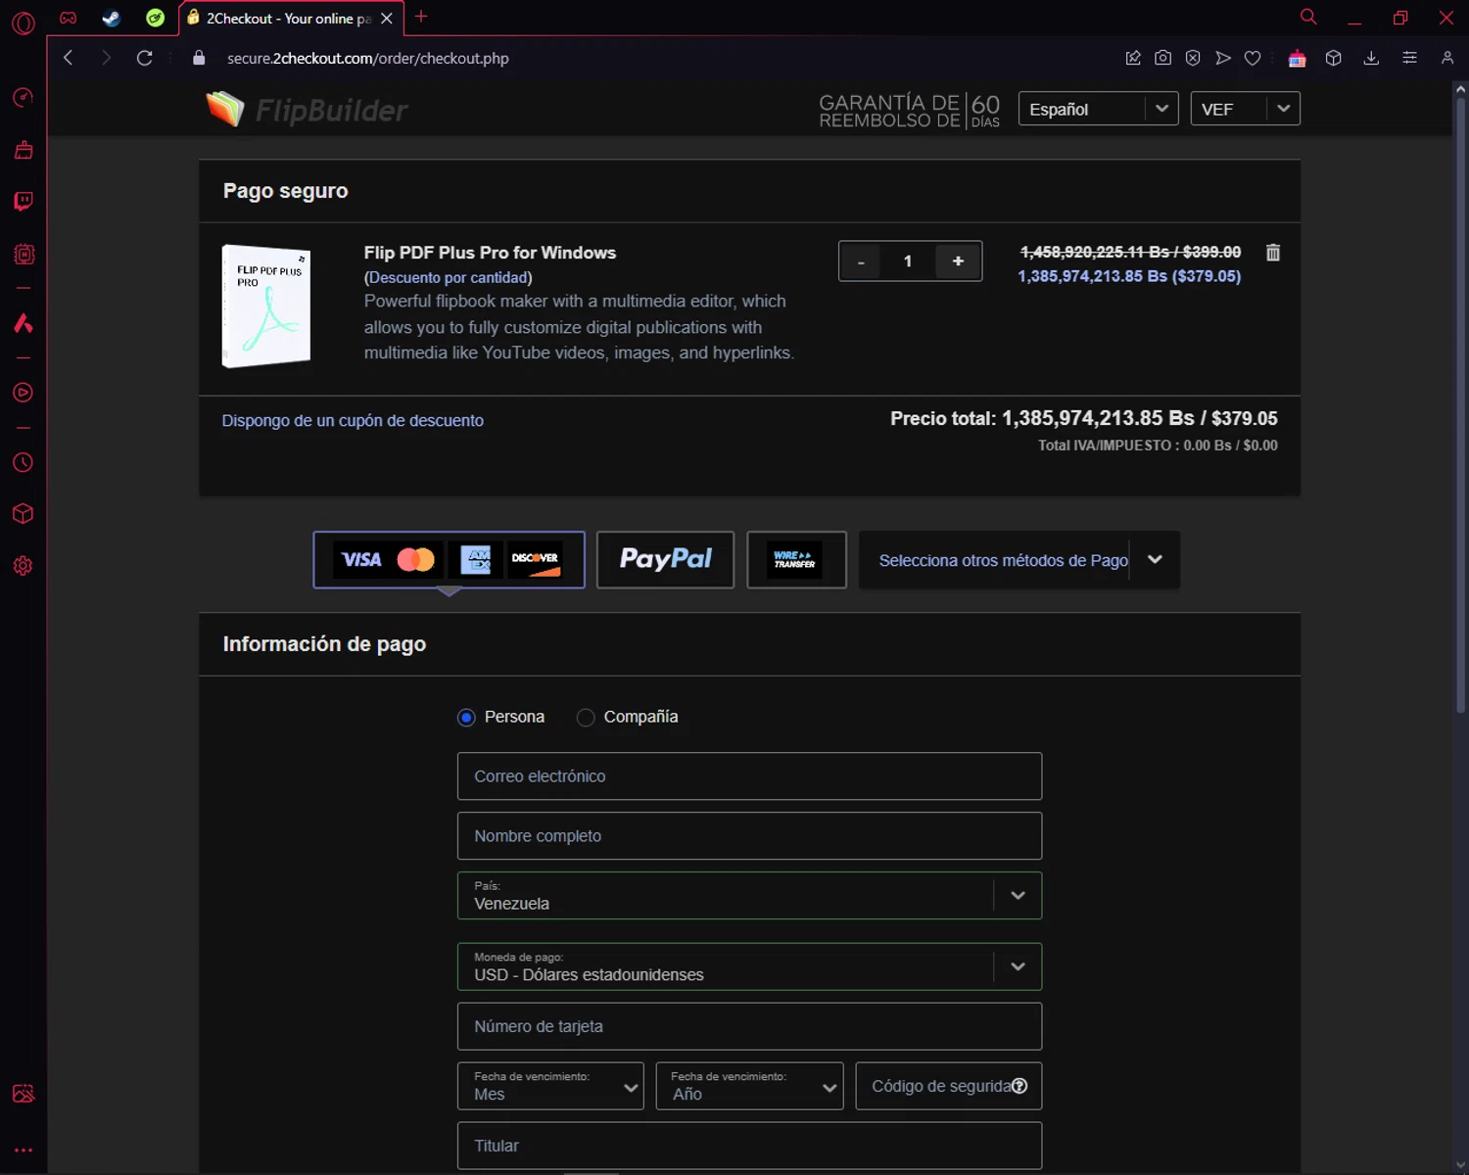
Task: Click Dispongo de un cupón de descuento
Action: (x=353, y=420)
